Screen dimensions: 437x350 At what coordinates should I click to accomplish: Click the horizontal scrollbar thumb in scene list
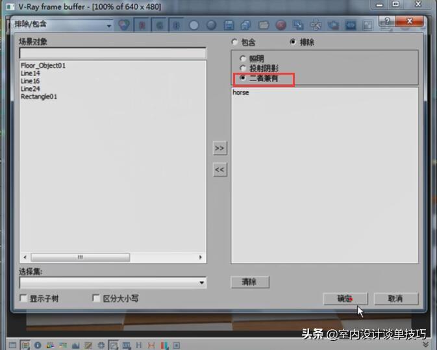click(x=81, y=257)
